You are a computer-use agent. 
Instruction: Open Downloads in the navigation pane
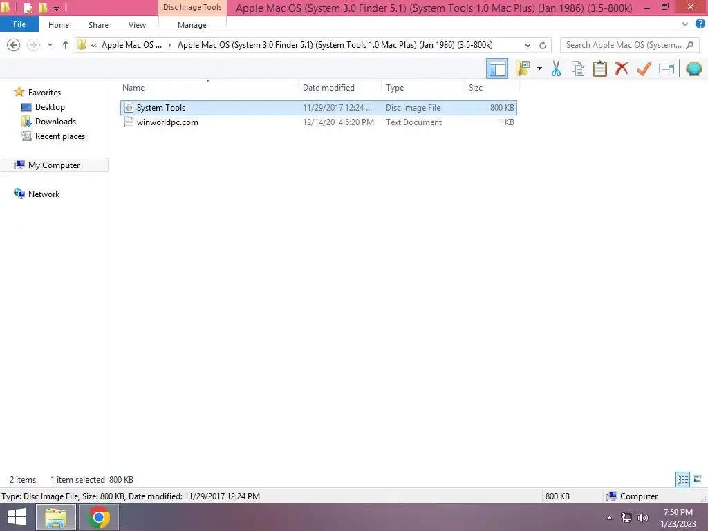(x=55, y=122)
